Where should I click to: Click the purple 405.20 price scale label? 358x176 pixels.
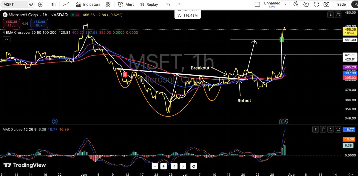(x=350, y=67)
